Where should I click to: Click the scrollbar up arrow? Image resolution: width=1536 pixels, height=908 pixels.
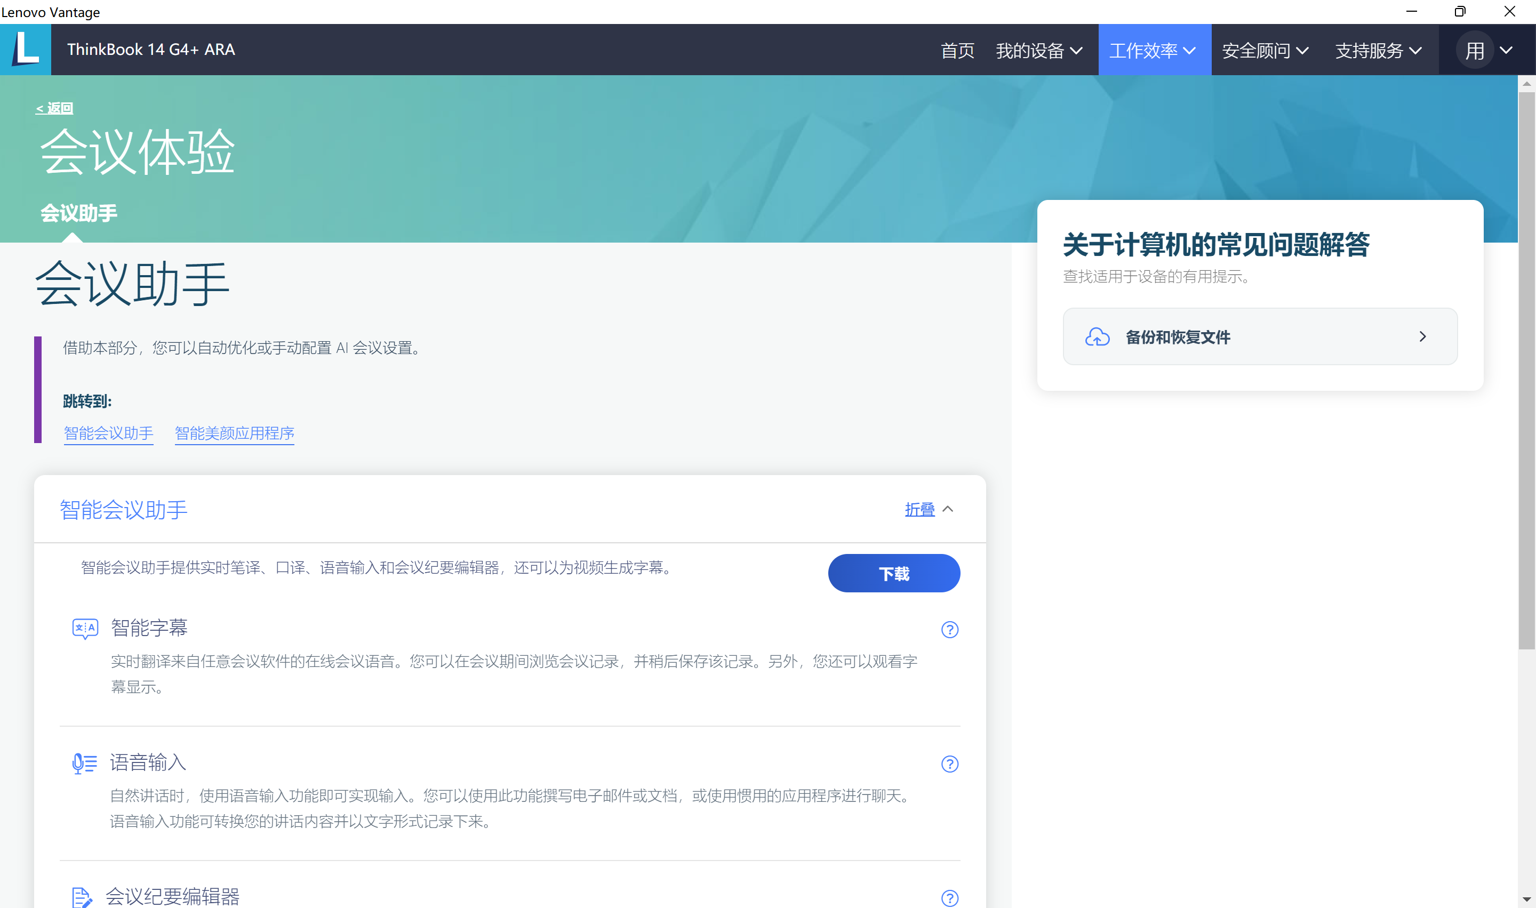point(1527,84)
